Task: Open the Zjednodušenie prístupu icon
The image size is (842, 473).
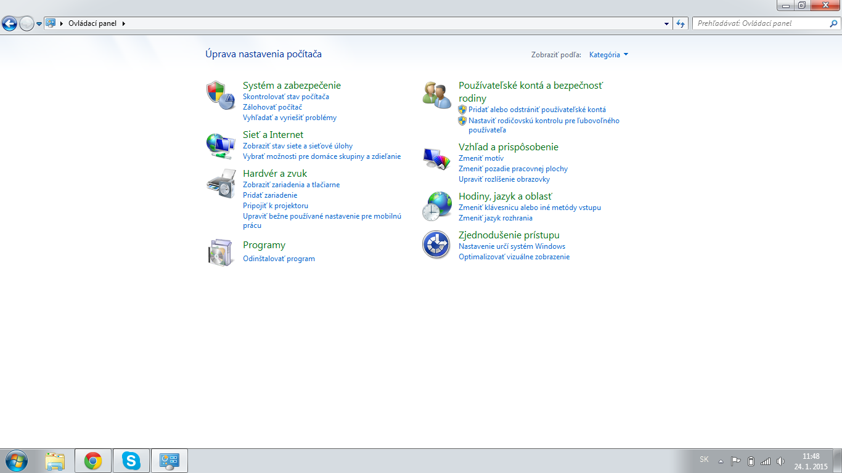Action: [436, 245]
